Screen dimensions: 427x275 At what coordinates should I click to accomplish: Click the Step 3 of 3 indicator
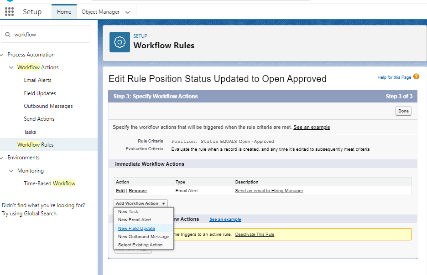click(x=399, y=97)
